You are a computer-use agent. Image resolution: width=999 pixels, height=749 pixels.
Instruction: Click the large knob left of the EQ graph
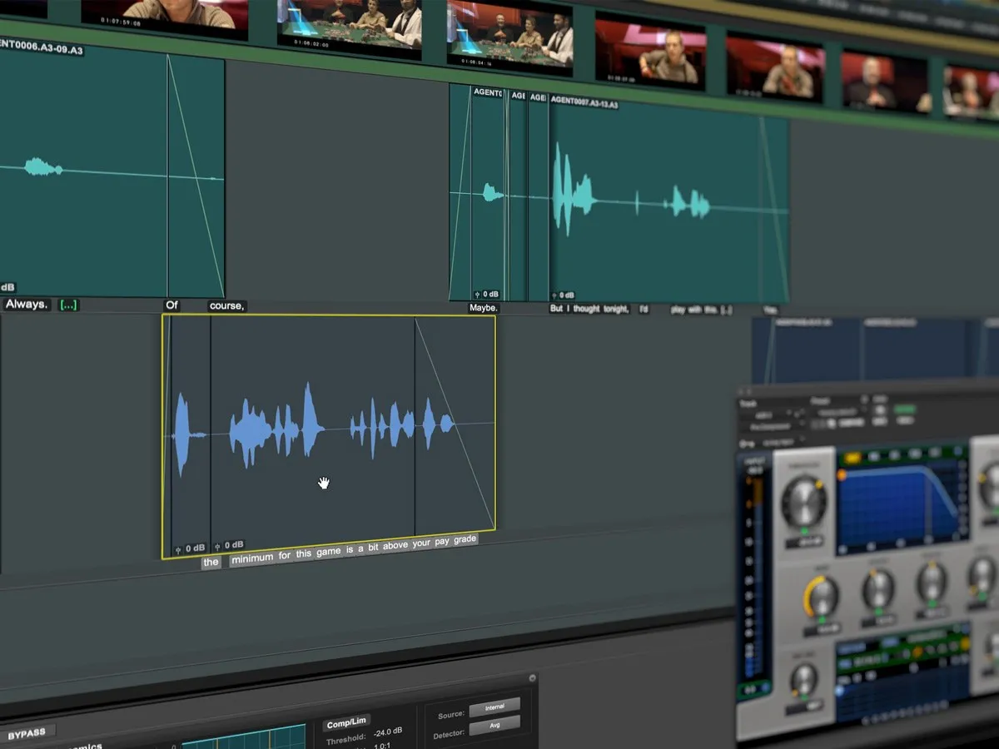point(804,502)
